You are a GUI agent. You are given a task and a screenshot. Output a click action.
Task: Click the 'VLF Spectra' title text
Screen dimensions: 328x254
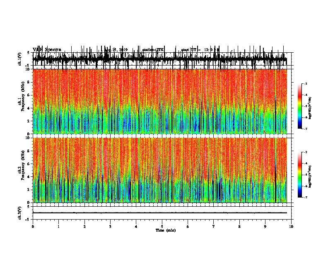[x=47, y=50]
